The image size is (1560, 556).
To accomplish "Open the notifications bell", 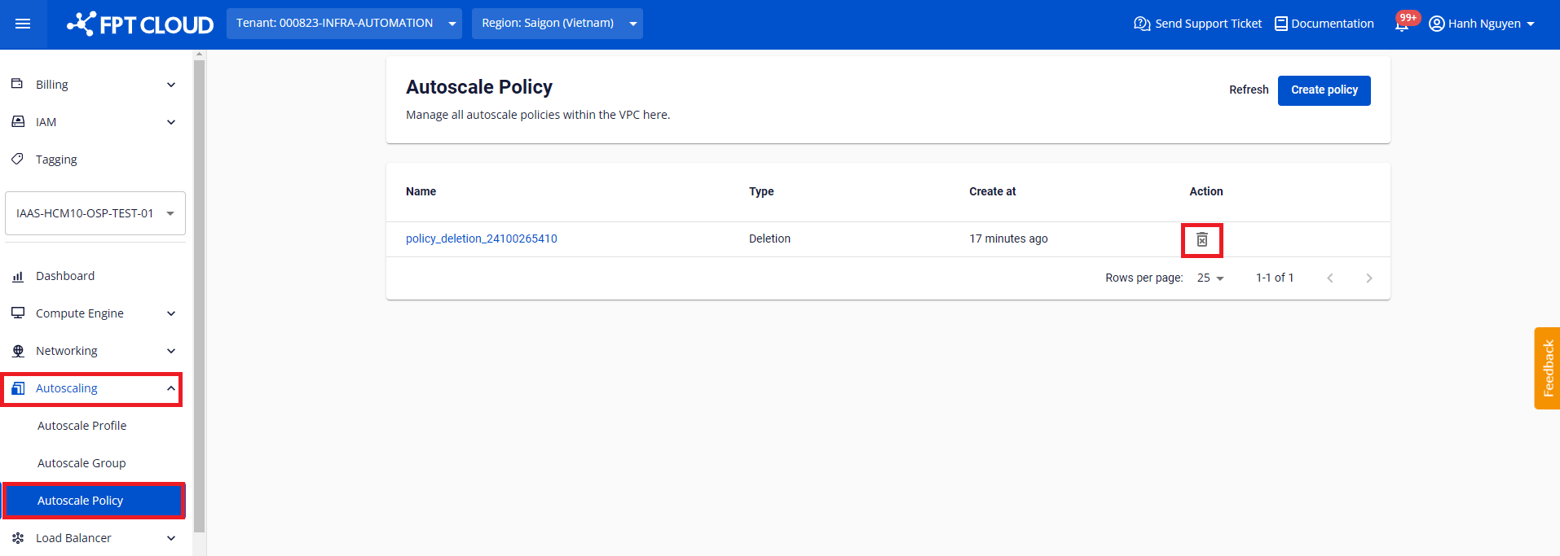I will [1402, 24].
